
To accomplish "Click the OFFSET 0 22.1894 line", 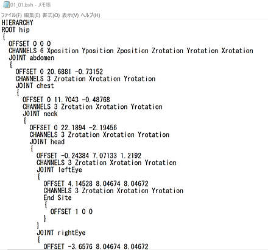I will (x=73, y=128).
